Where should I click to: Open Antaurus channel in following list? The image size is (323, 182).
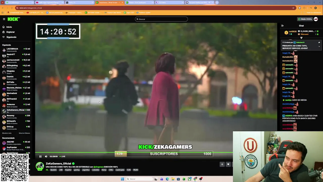pyautogui.click(x=16, y=105)
